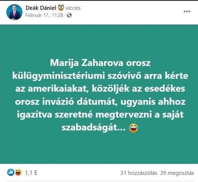
Task: Open the 1,1 E reactions count
Action: coord(31,173)
